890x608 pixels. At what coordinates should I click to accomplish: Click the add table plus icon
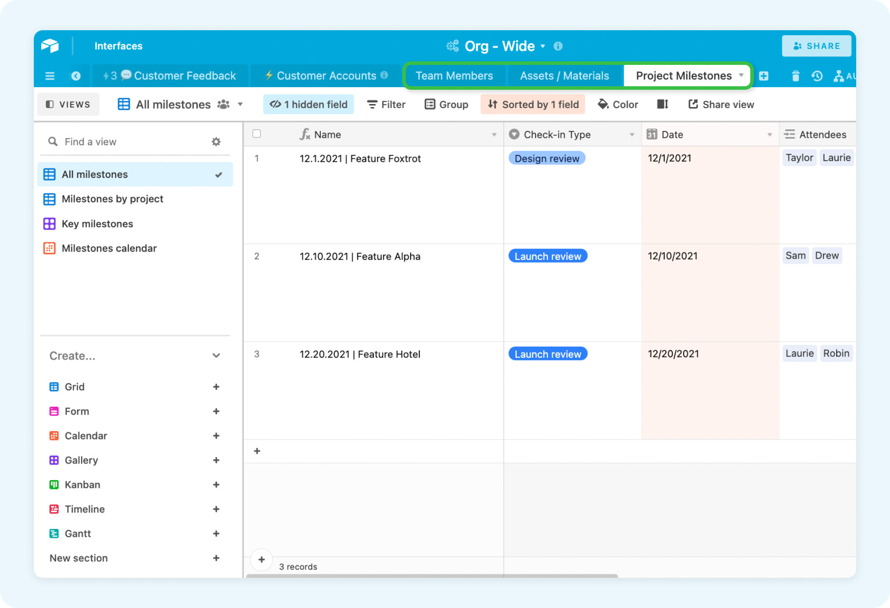(x=764, y=76)
